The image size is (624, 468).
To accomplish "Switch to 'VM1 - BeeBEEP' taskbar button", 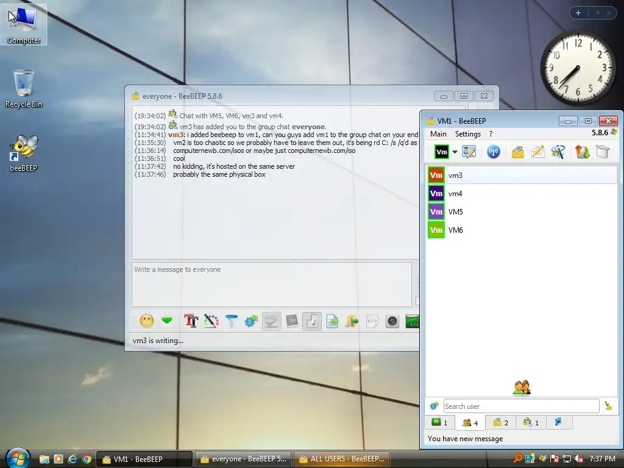I will coord(144,459).
